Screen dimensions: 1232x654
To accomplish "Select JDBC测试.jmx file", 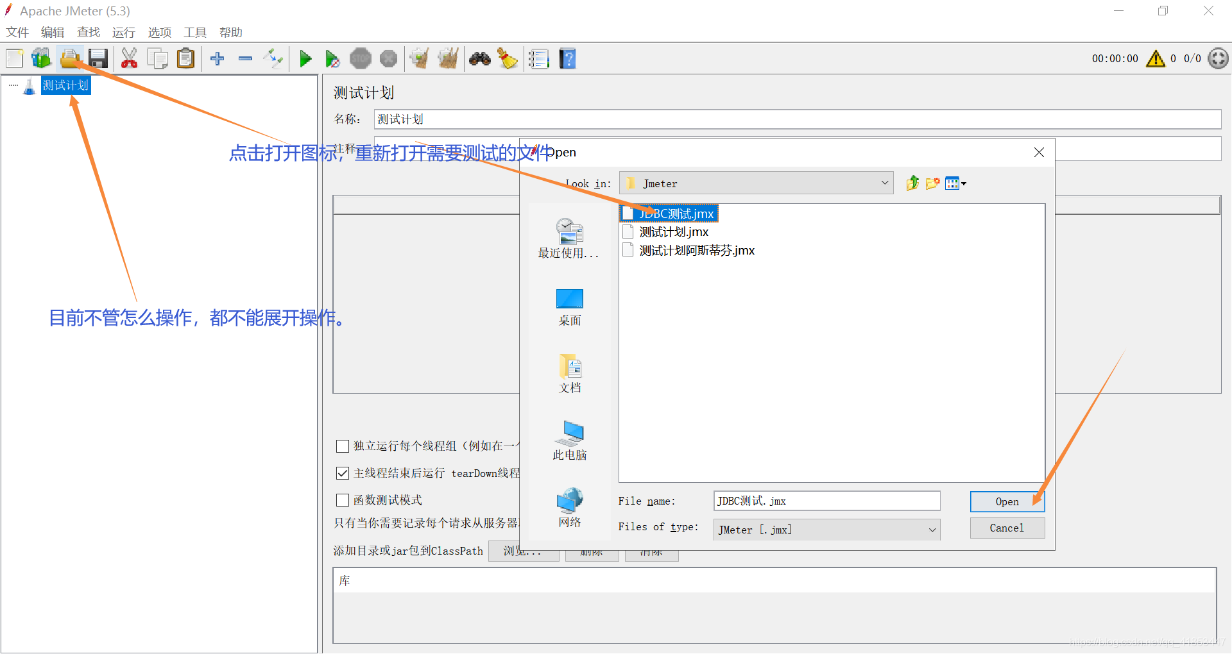I will pos(669,214).
